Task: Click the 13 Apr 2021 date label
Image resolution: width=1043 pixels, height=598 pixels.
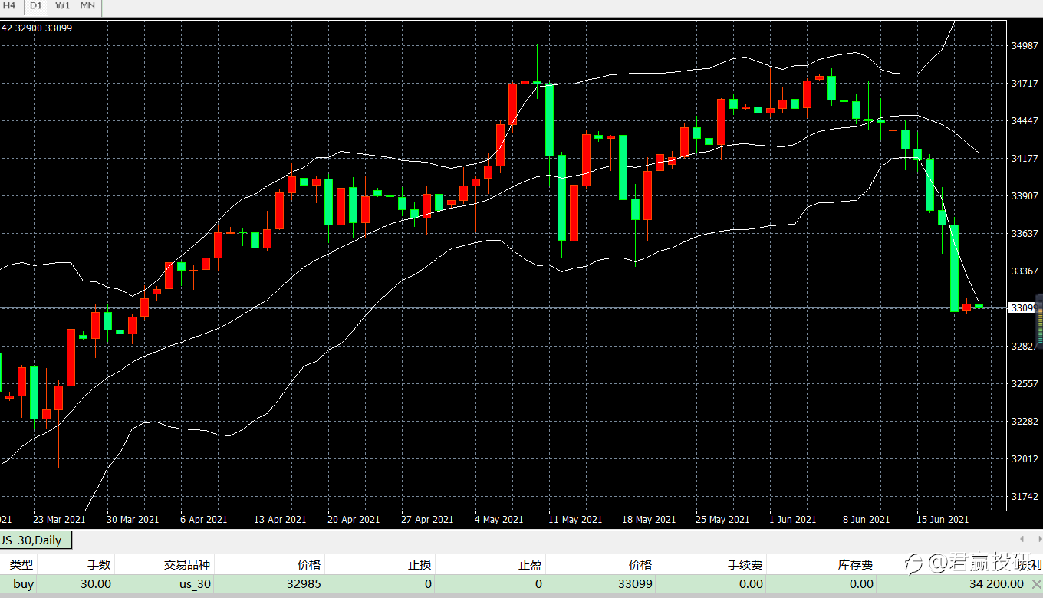Action: tap(280, 520)
